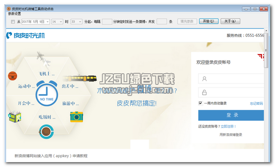Viewport: 275px width, 167px height.
Task: Click the airplane icon above 飞机上
Action: point(44,59)
